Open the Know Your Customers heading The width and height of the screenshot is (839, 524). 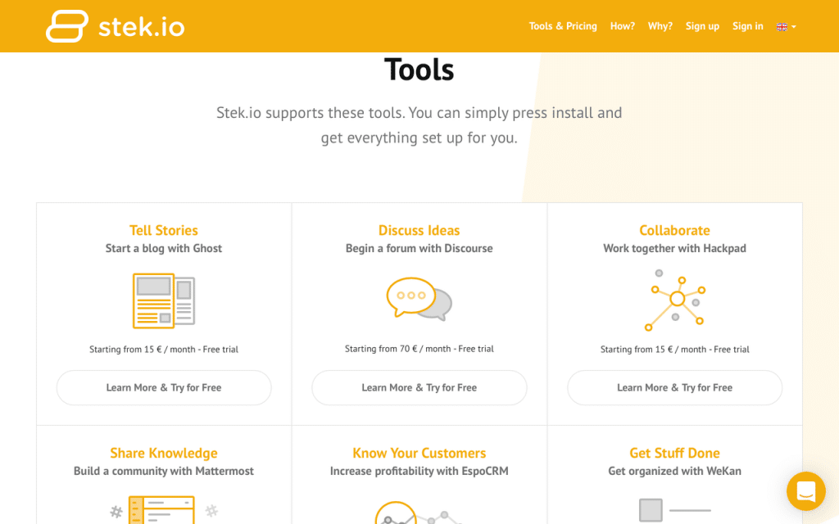pos(419,454)
